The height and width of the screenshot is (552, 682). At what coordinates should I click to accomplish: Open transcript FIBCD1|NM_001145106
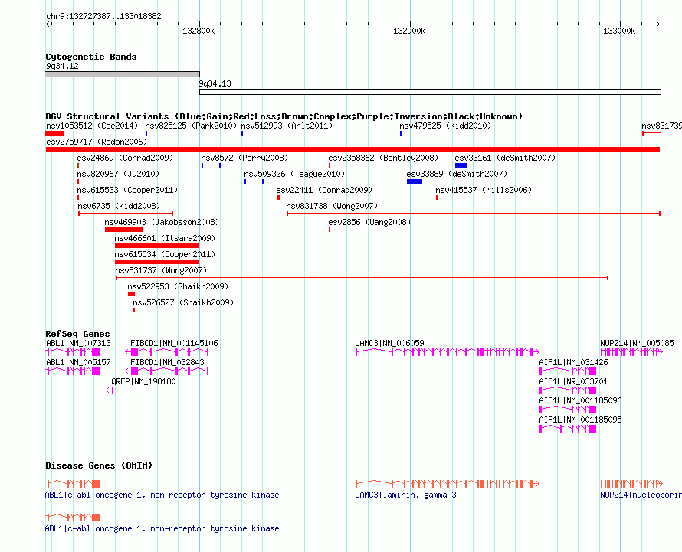(174, 343)
